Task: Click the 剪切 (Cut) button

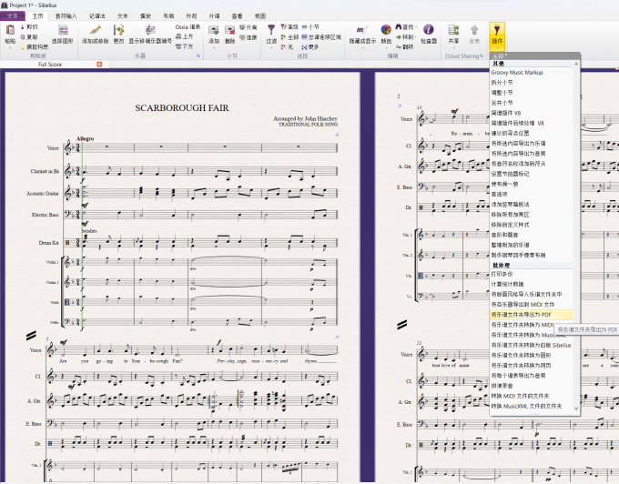Action: [x=29, y=26]
